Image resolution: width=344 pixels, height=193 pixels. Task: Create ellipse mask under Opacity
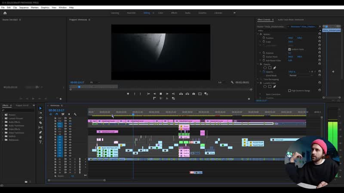(x=265, y=68)
